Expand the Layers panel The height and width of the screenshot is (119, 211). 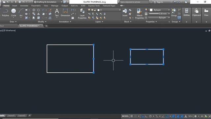point(99,21)
